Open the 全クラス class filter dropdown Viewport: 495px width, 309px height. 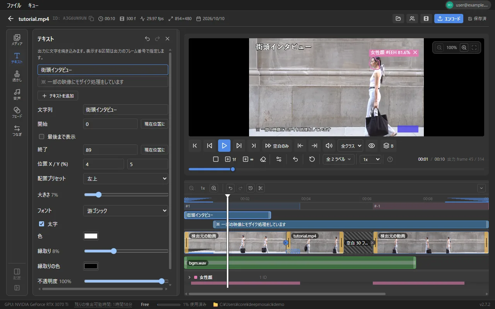click(x=350, y=146)
